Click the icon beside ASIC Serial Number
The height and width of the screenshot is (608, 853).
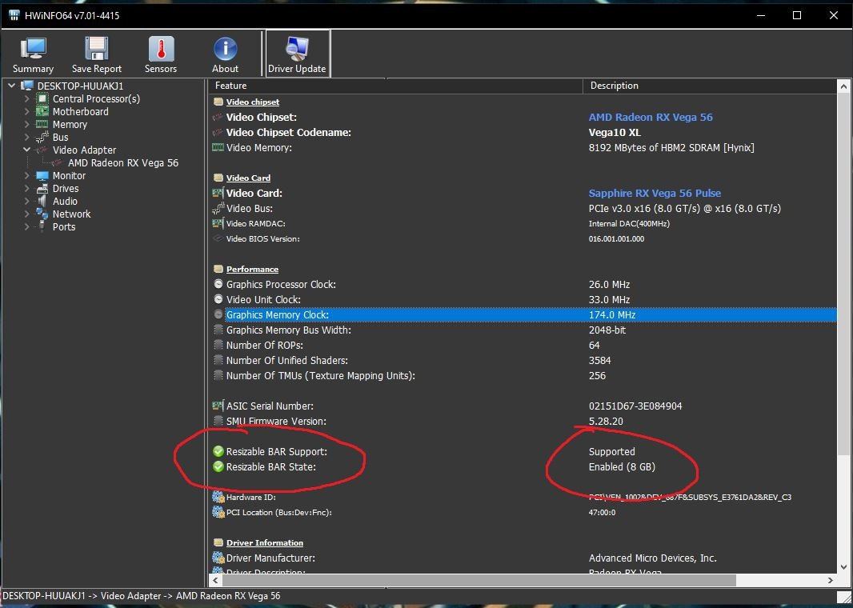click(x=218, y=406)
